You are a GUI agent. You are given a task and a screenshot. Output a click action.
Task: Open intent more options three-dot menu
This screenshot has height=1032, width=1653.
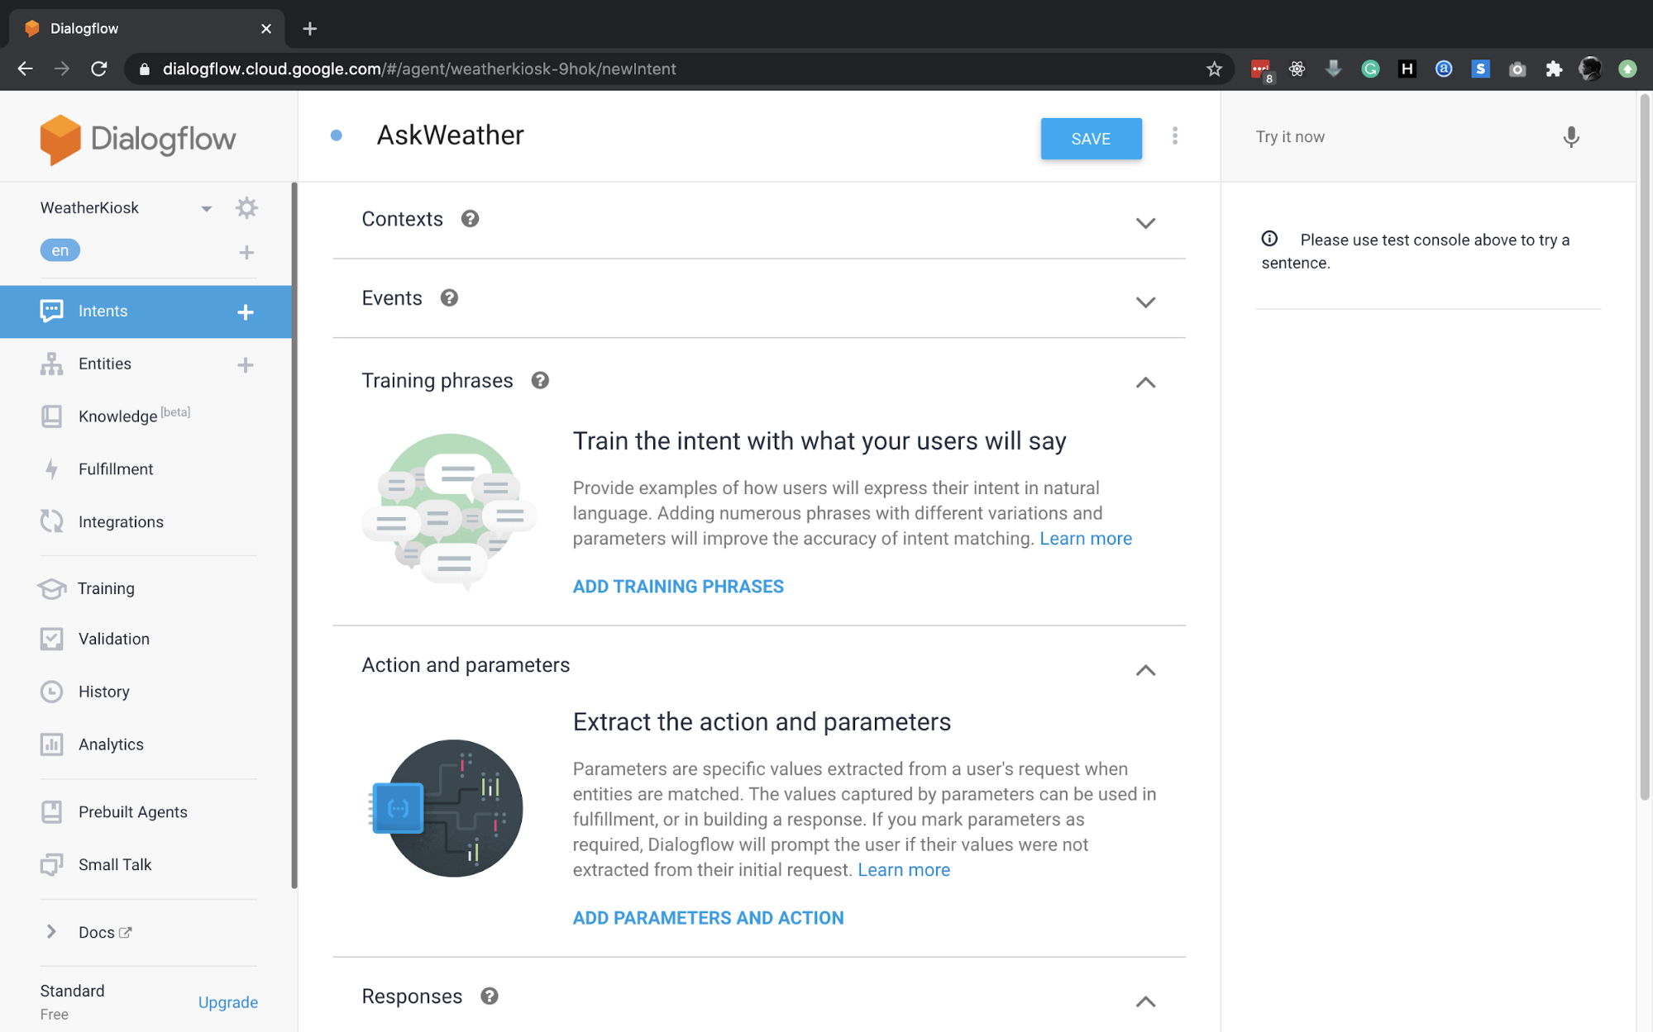coord(1174,136)
